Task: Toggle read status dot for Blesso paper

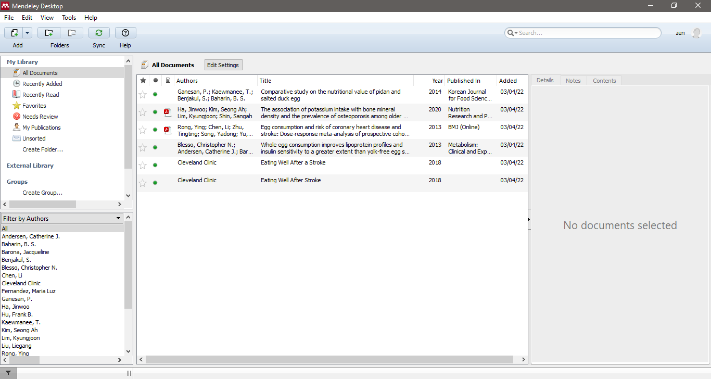Action: tap(155, 147)
